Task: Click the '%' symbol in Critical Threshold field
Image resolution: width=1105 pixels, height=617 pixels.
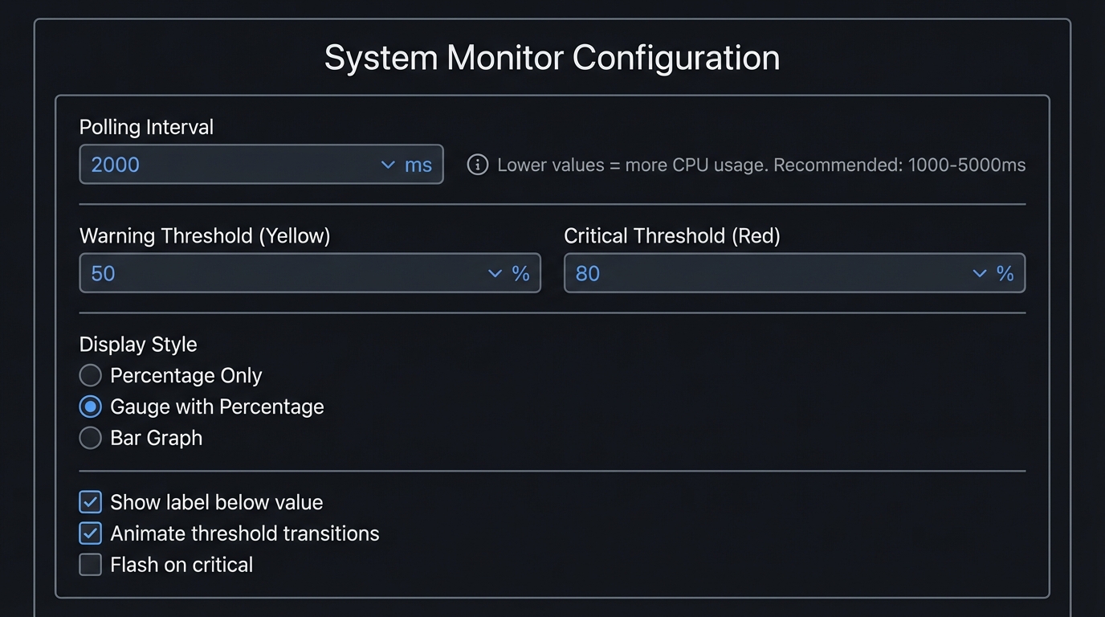Action: (1005, 273)
